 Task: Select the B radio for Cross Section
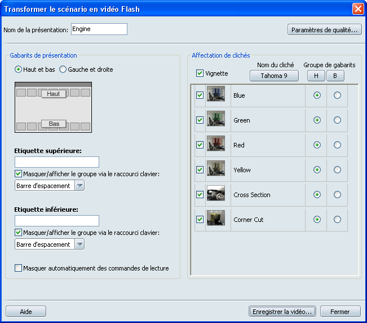click(x=337, y=195)
